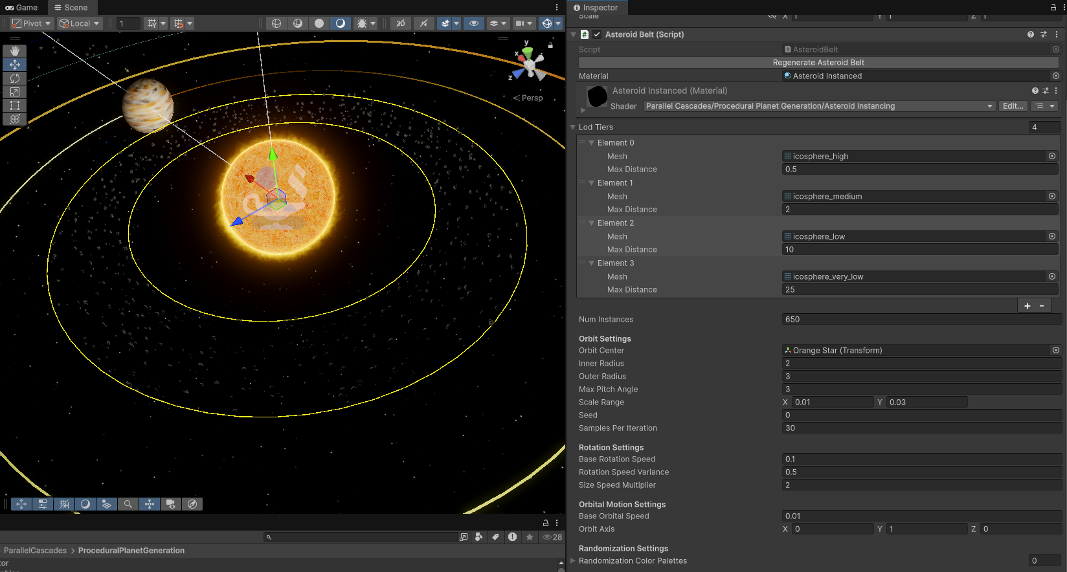Navigate to ParallelCascades breadcrumb folder
This screenshot has width=1067, height=572.
[x=36, y=551]
